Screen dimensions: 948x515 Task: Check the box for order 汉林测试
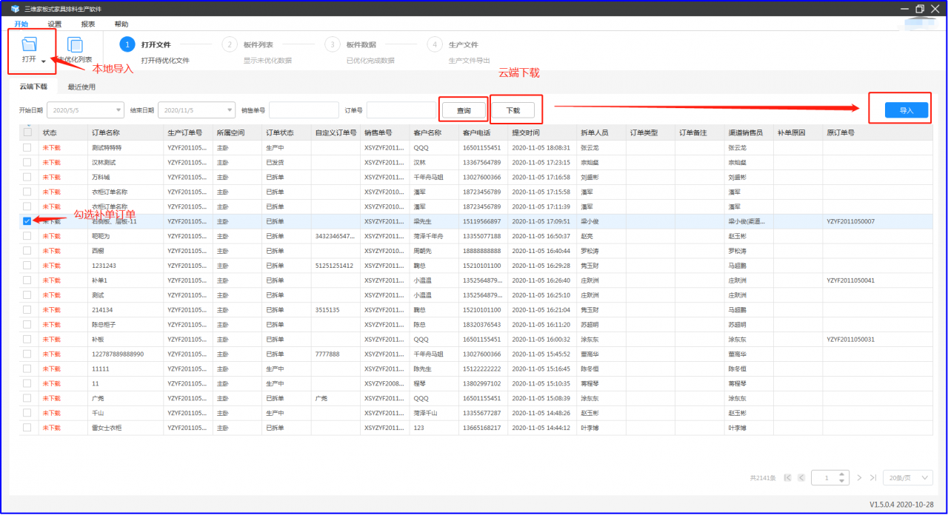(27, 162)
